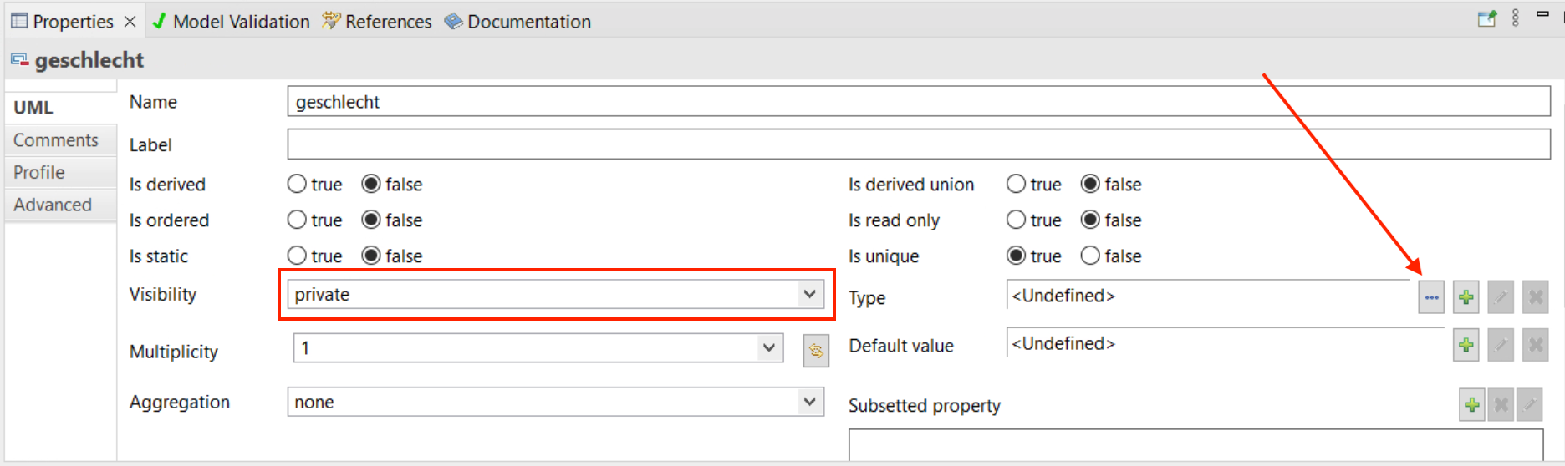1565x466 pixels.
Task: Open the Aggregation dropdown showing none
Action: click(555, 402)
